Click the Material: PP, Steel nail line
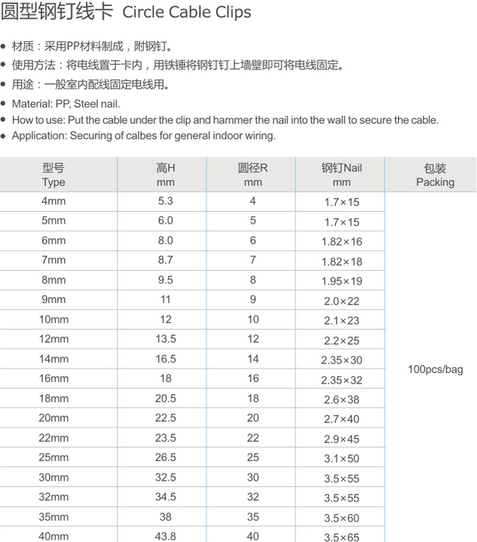This screenshot has width=477, height=542. pos(66,104)
